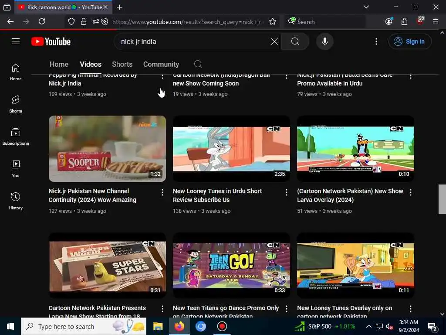The image size is (446, 335).
Task: Open options for Dragon Ball new Show video
Action: (x=287, y=76)
